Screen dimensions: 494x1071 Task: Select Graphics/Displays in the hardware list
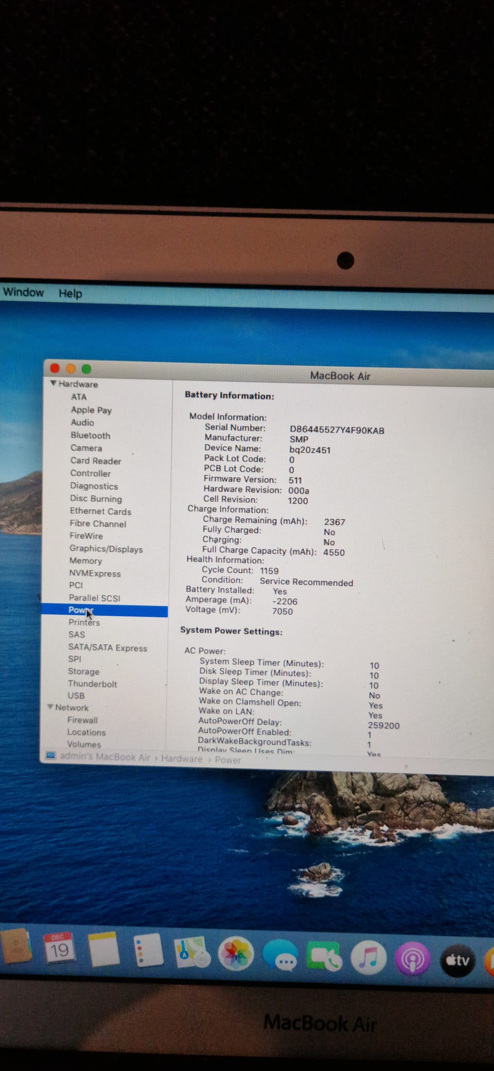pyautogui.click(x=106, y=549)
